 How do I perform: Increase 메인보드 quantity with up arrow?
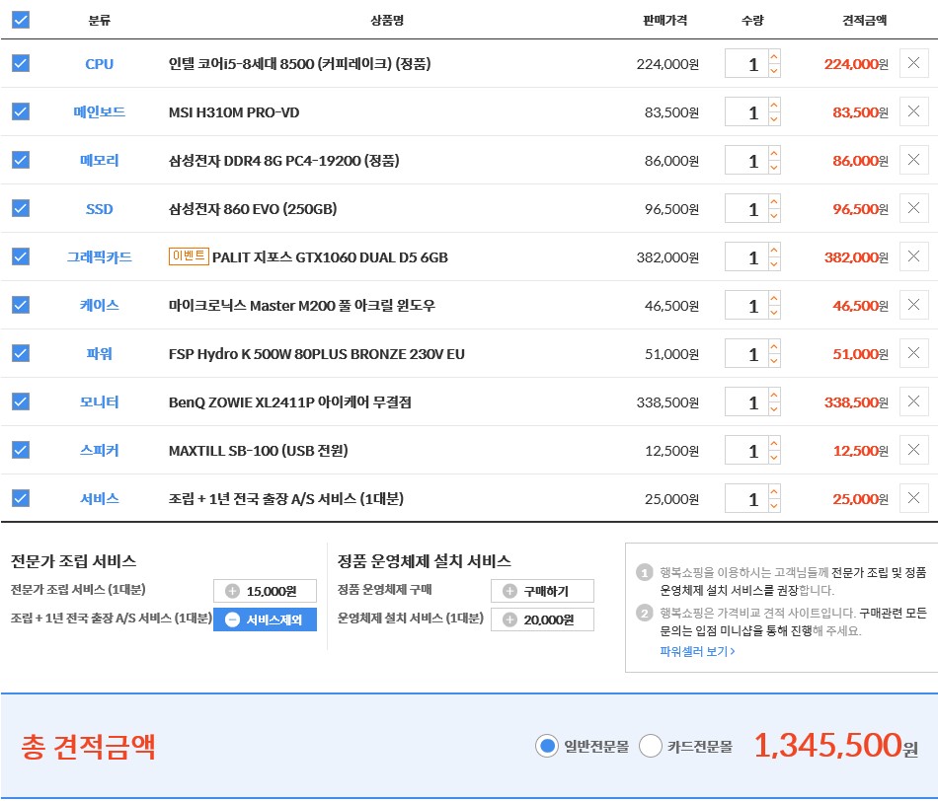click(774, 105)
